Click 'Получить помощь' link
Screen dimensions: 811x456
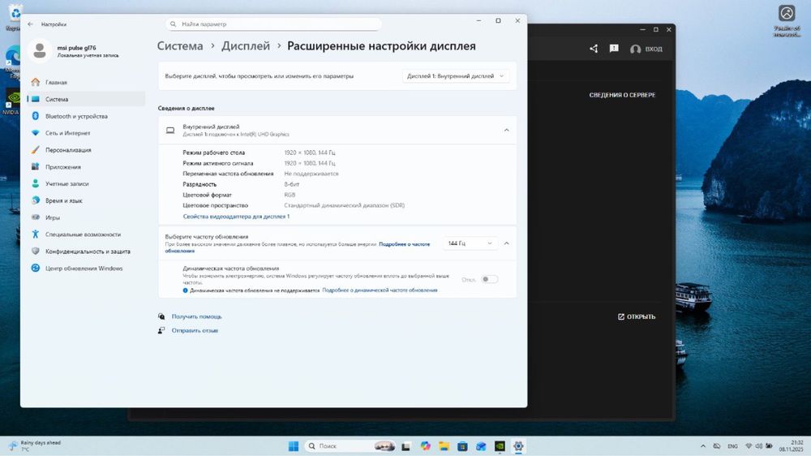pos(196,316)
